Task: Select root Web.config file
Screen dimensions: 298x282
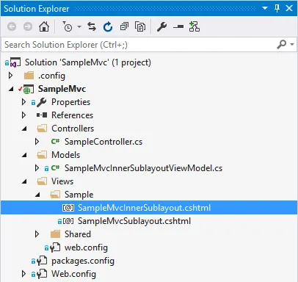Action: [73, 274]
